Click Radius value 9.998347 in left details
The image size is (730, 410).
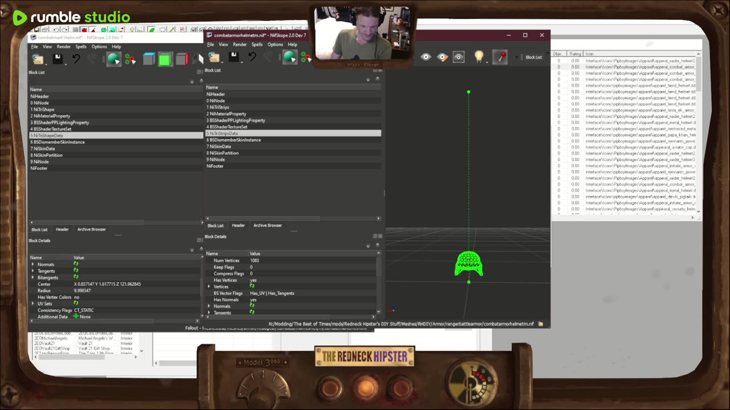click(82, 290)
